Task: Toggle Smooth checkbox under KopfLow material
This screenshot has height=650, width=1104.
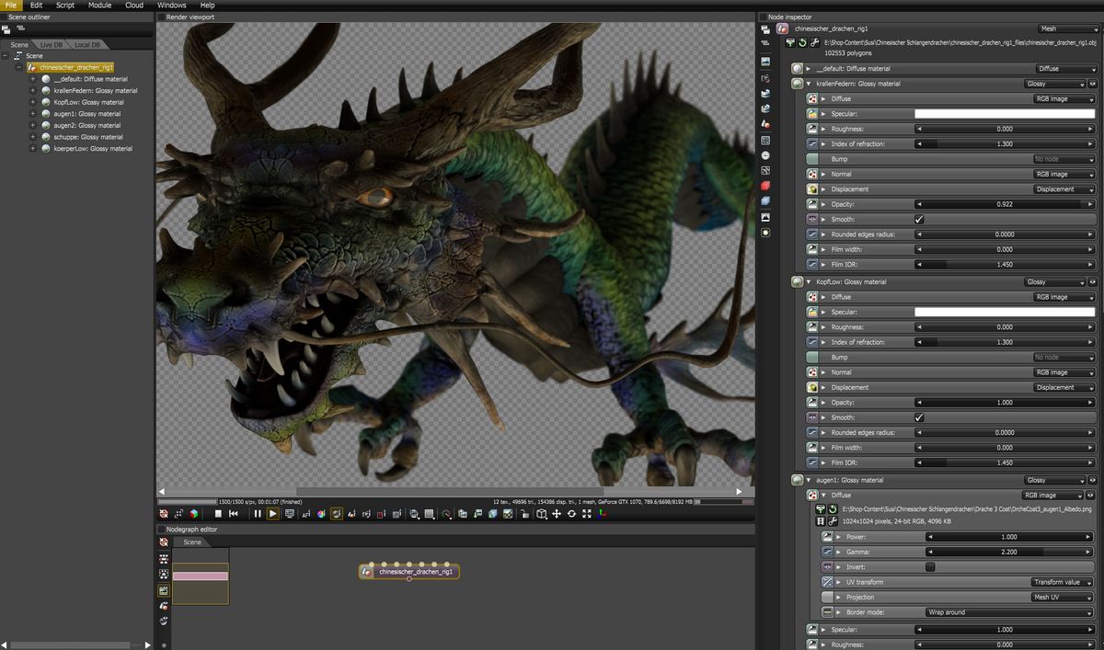Action: click(918, 417)
